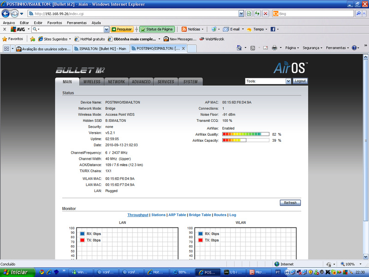The height and width of the screenshot is (277, 369).
Task: Click the Home icon in command bar
Action: (x=239, y=48)
